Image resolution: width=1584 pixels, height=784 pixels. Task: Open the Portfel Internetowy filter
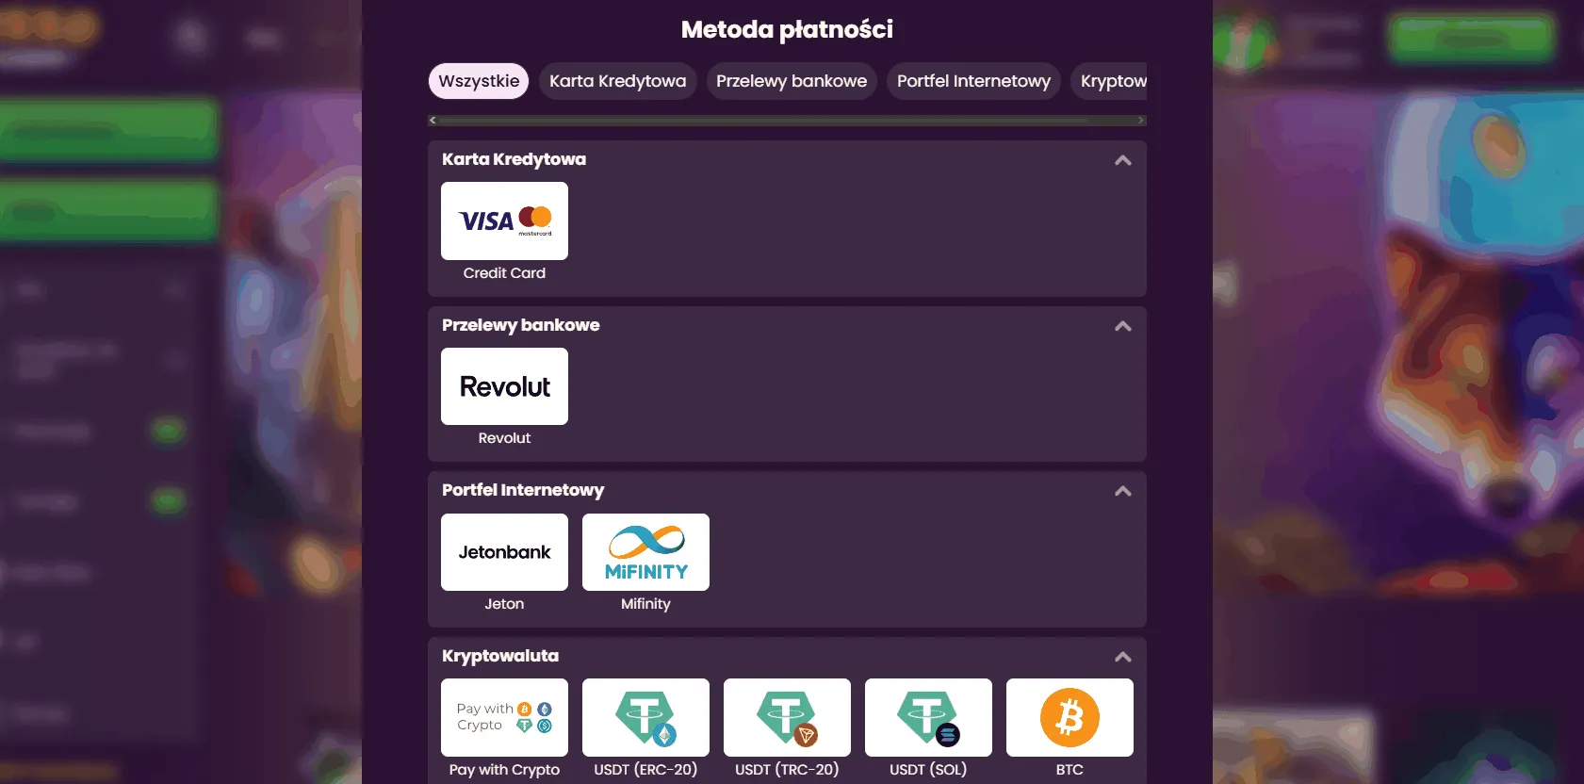pos(972,81)
